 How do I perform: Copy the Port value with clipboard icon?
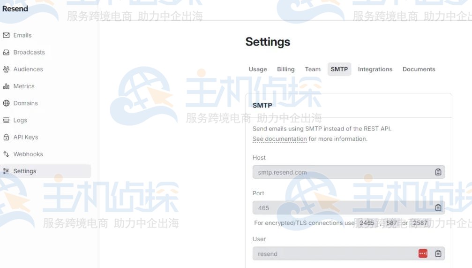438,208
